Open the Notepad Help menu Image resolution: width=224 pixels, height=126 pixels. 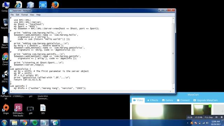click(x=38, y=15)
